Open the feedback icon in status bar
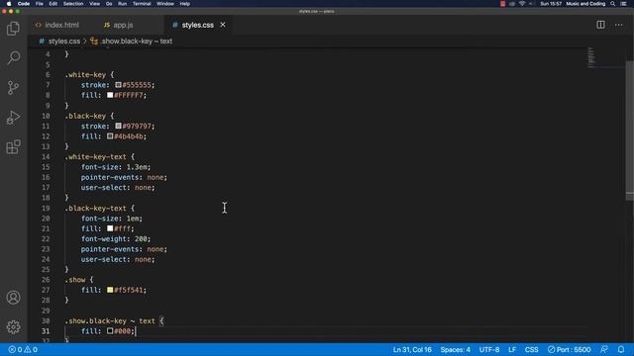Screen dimensions: 634x356 coord(604,349)
